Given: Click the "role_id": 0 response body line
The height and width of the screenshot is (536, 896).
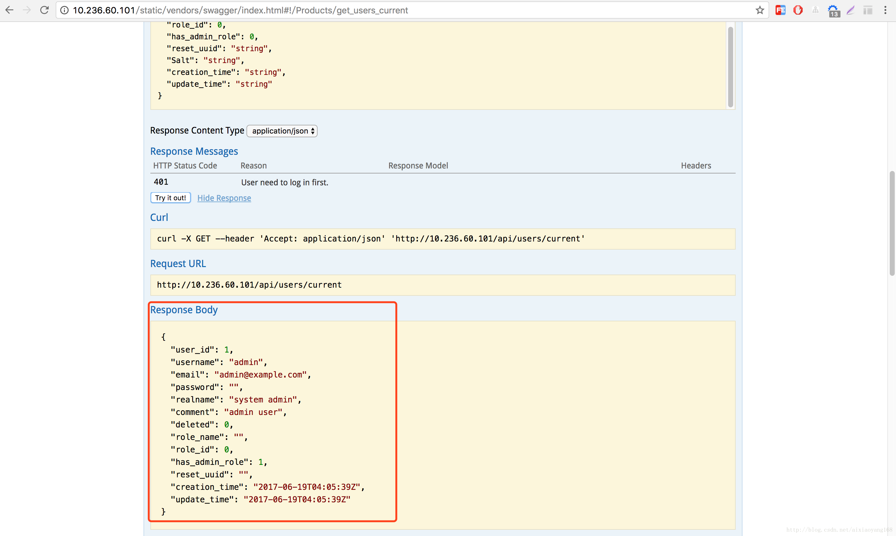Looking at the screenshot, I should tap(202, 450).
